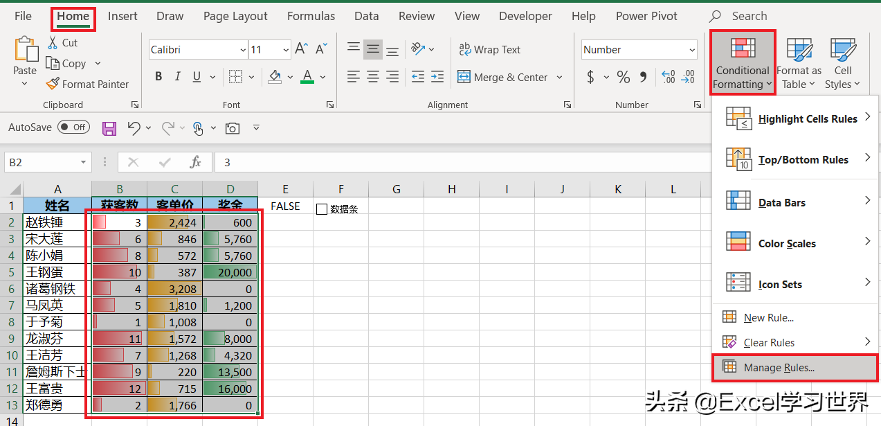
Task: Undo the last action
Action: [134, 127]
